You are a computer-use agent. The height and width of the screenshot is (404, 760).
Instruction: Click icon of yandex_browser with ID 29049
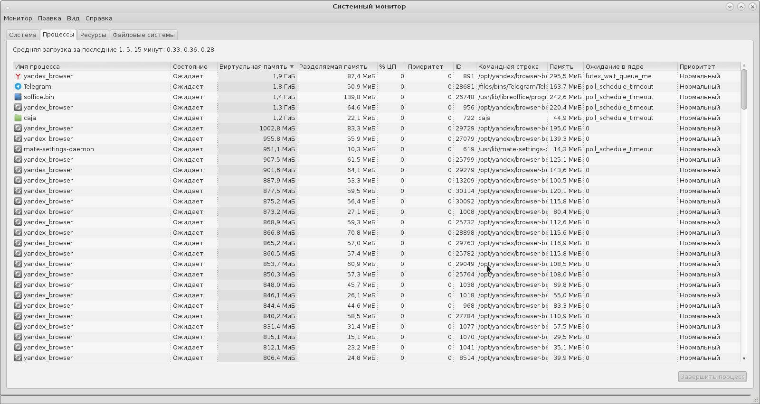click(x=18, y=264)
